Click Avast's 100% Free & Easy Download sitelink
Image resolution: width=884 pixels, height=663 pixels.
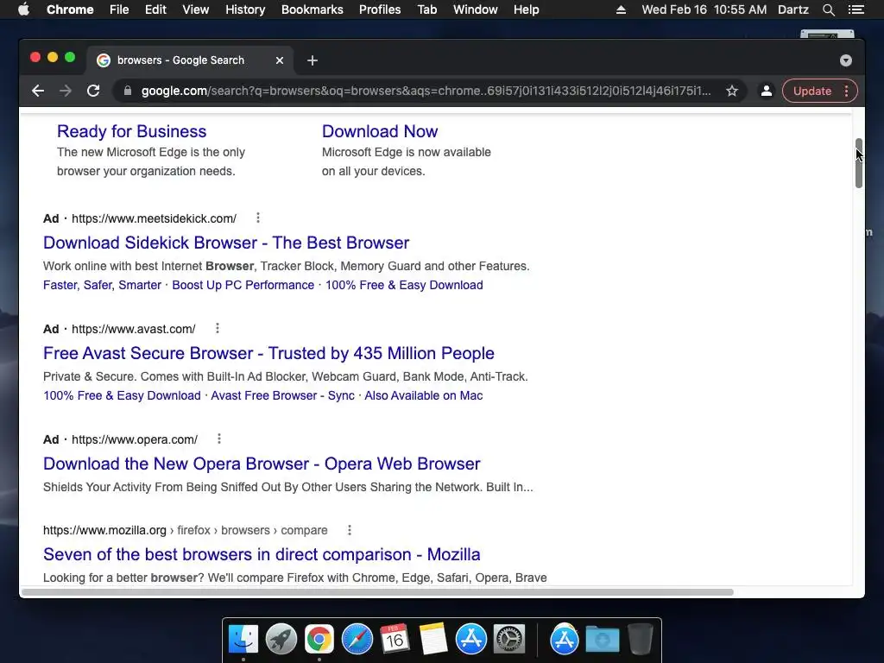point(122,395)
